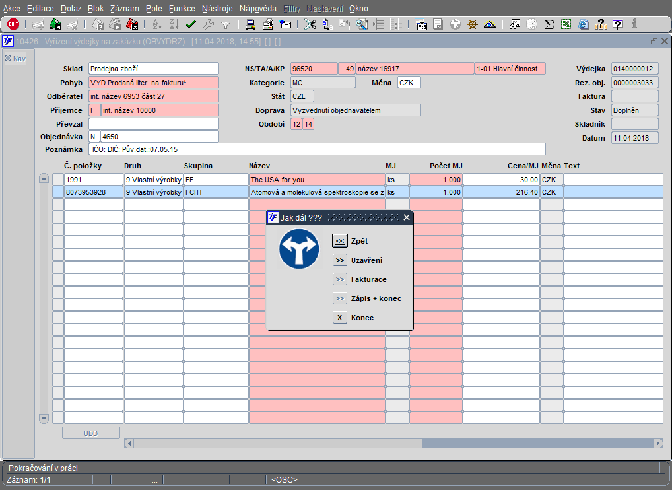Click the Internet Explorer browser icon
Viewport: 672px width, 490px height.
[584, 24]
